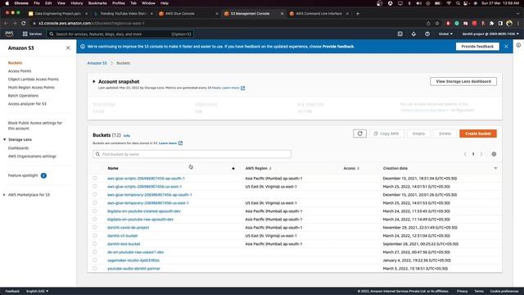
Task: Open the AWS help question-mark icon
Action: (427, 34)
